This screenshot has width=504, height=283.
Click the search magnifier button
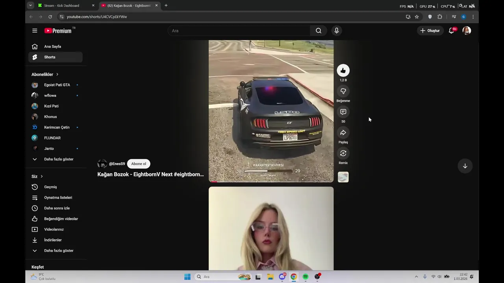pyautogui.click(x=319, y=31)
